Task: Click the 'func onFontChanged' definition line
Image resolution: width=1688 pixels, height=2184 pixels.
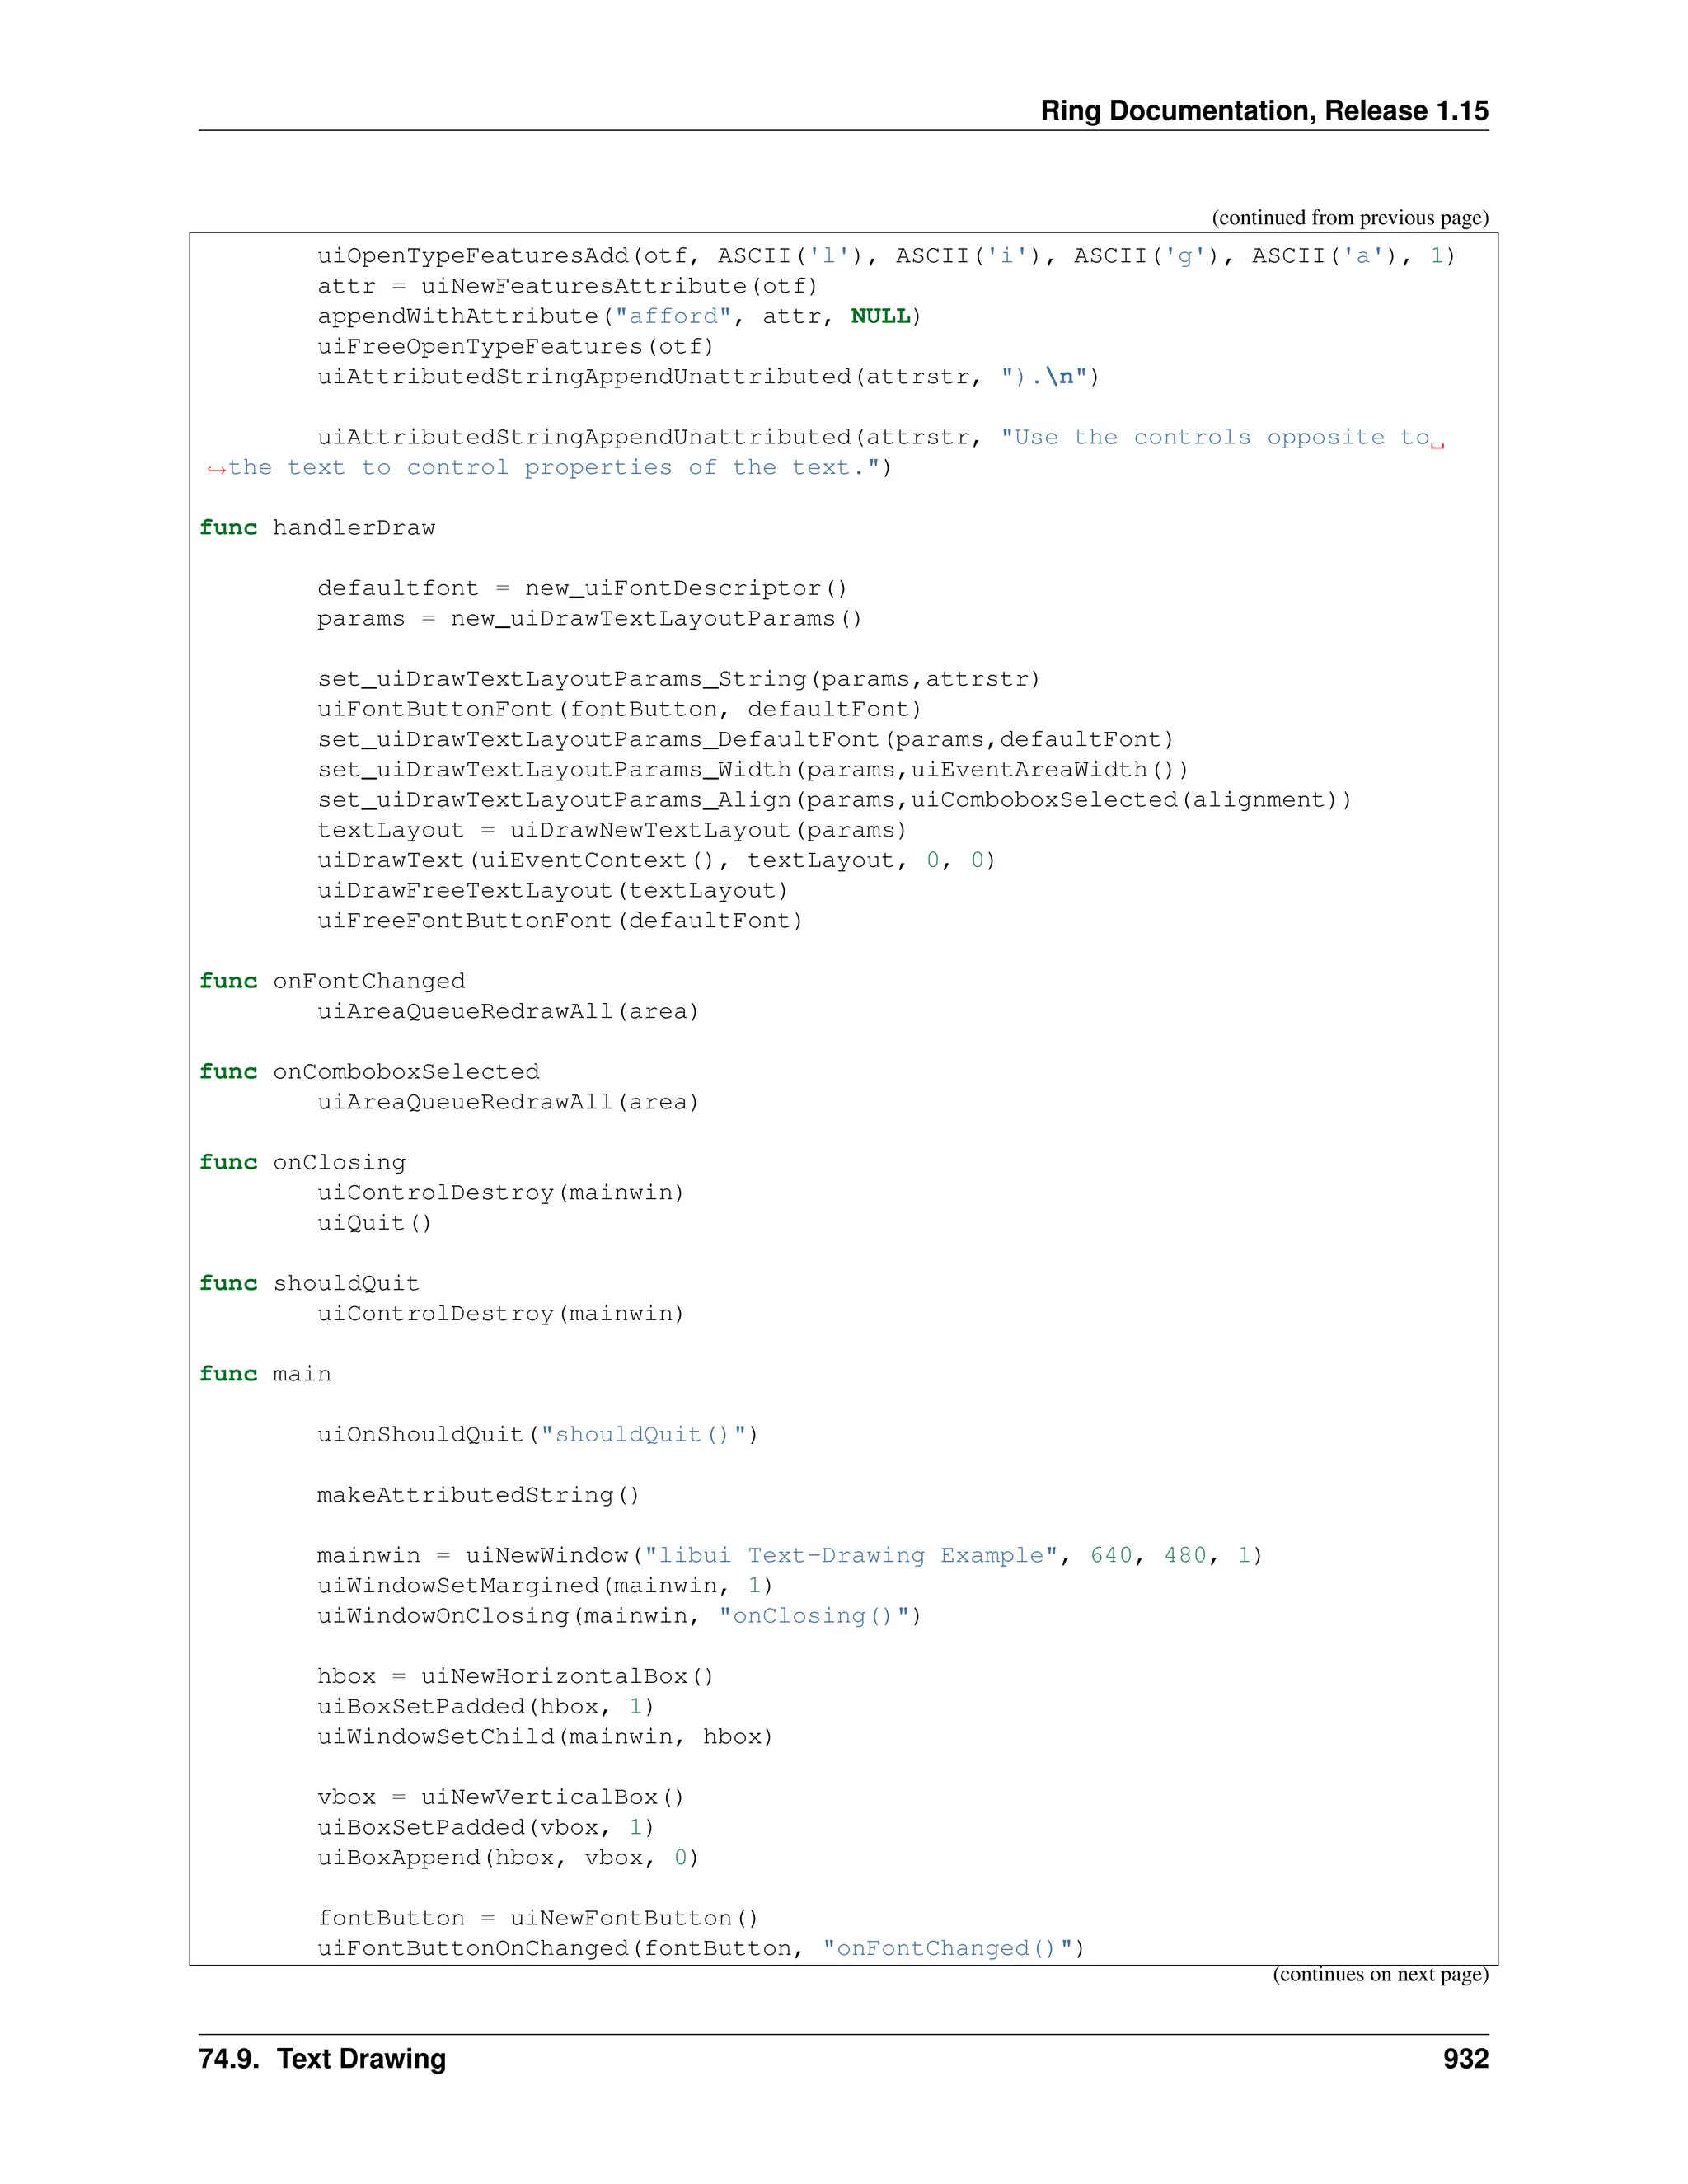Action: [332, 981]
